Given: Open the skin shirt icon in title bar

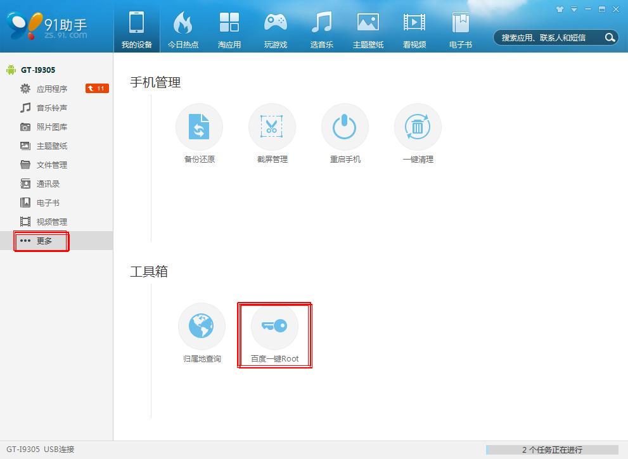Looking at the screenshot, I should coord(560,9).
